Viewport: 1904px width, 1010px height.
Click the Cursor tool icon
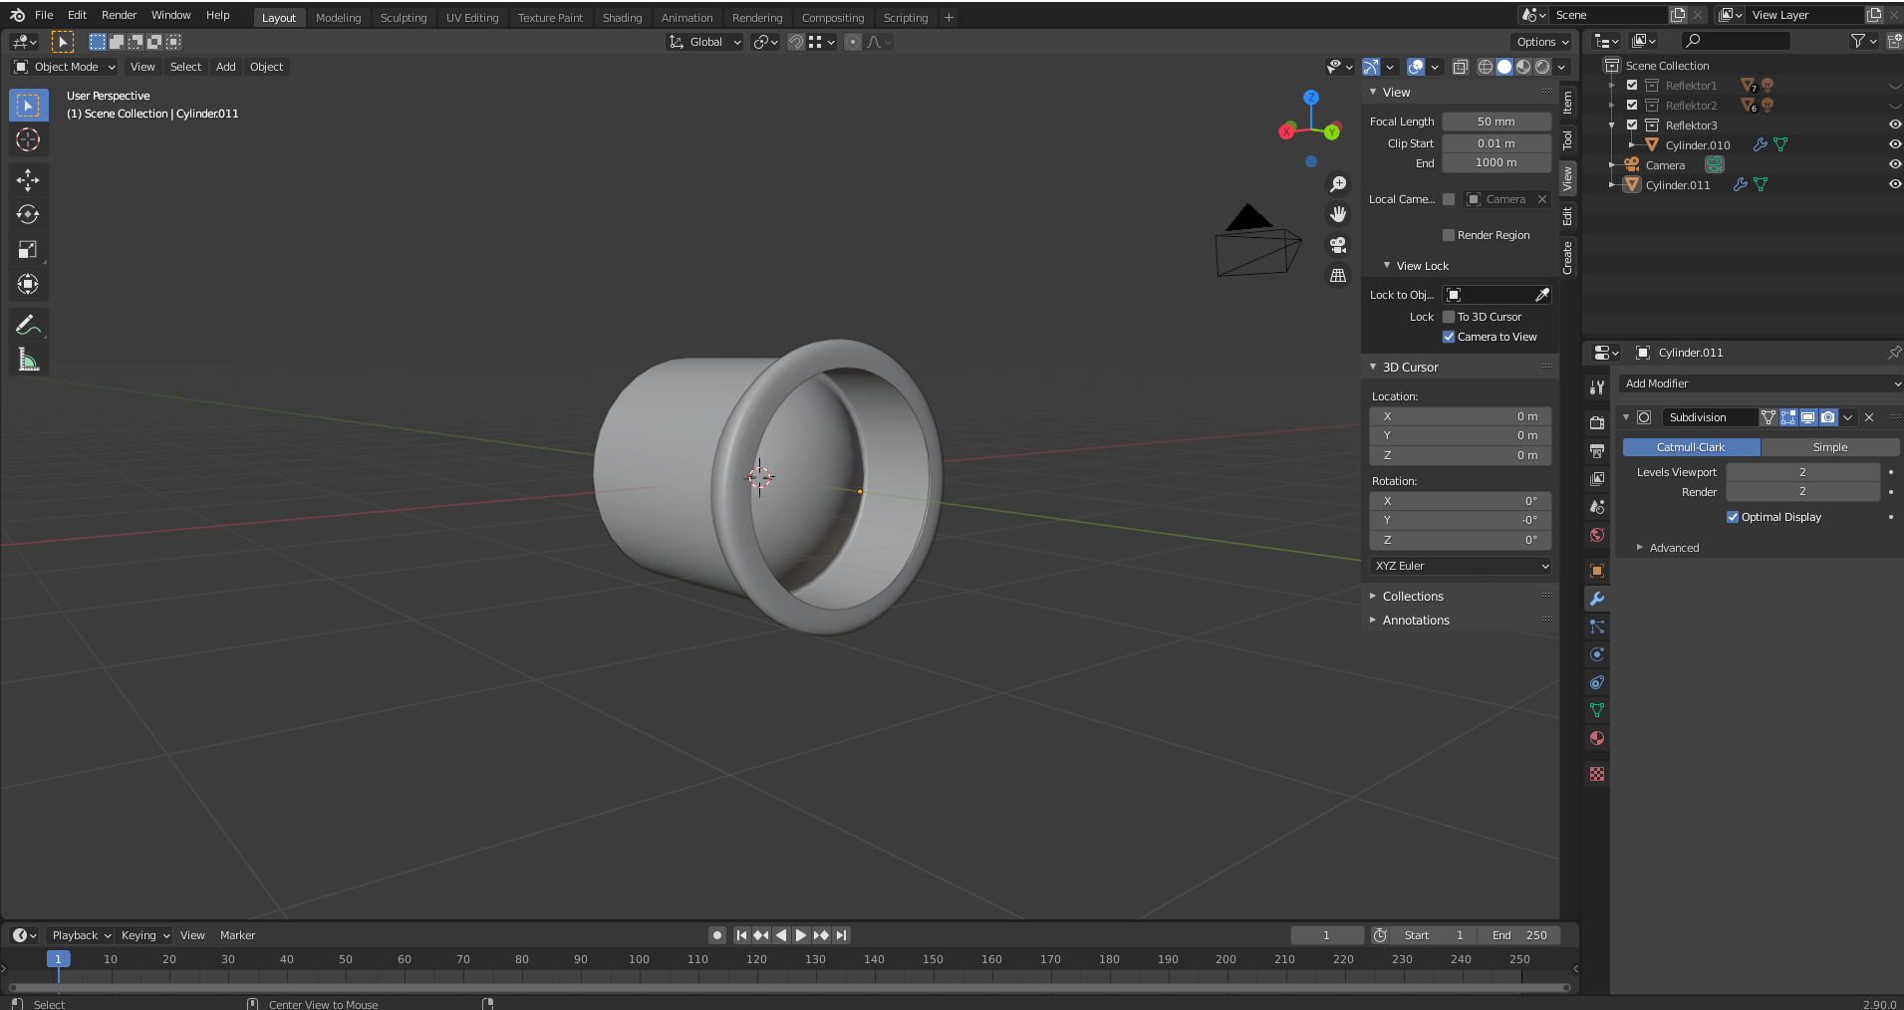(x=28, y=140)
